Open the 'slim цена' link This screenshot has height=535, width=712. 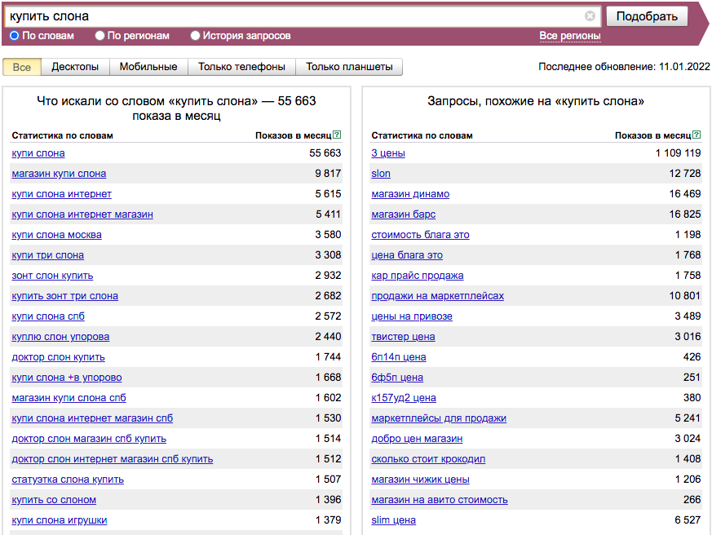pyautogui.click(x=394, y=520)
